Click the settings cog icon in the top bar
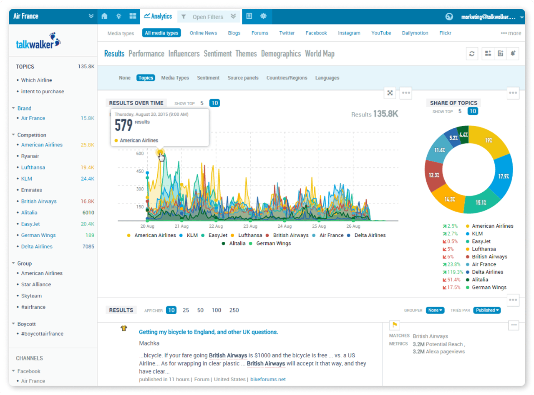 [263, 16]
